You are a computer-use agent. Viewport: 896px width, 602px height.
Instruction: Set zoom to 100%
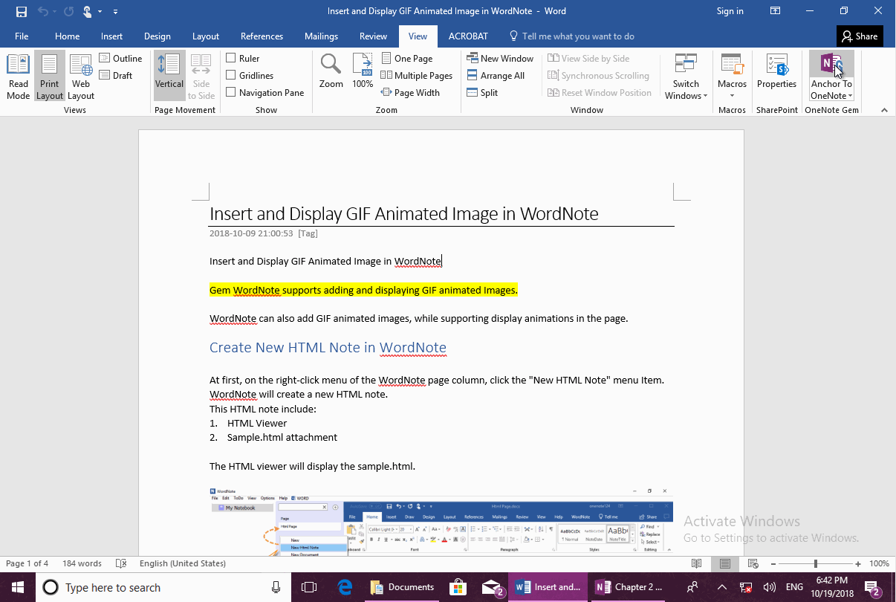[x=363, y=72]
